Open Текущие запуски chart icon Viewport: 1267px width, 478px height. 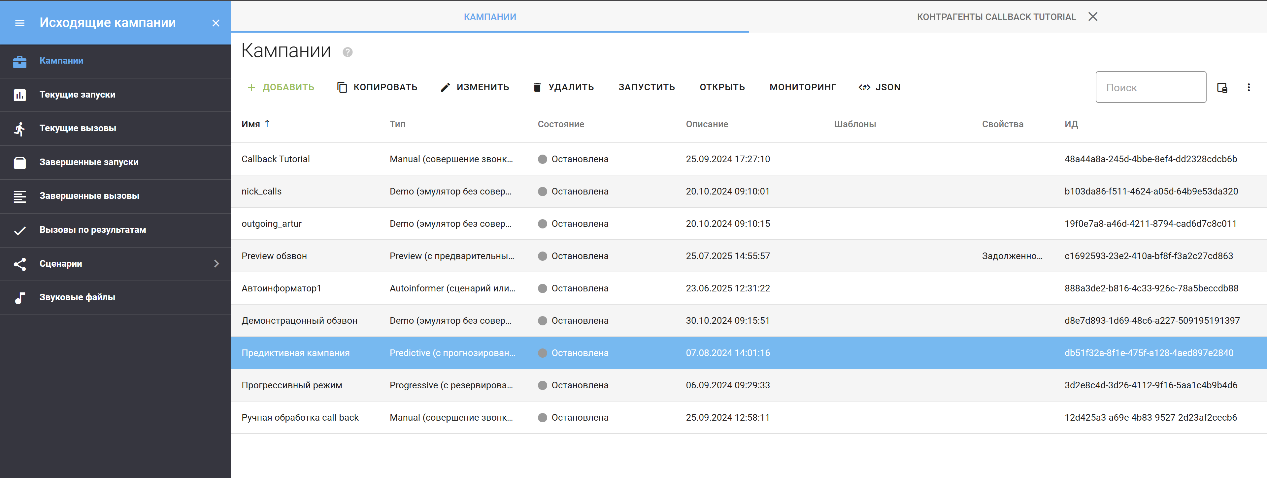click(x=20, y=95)
